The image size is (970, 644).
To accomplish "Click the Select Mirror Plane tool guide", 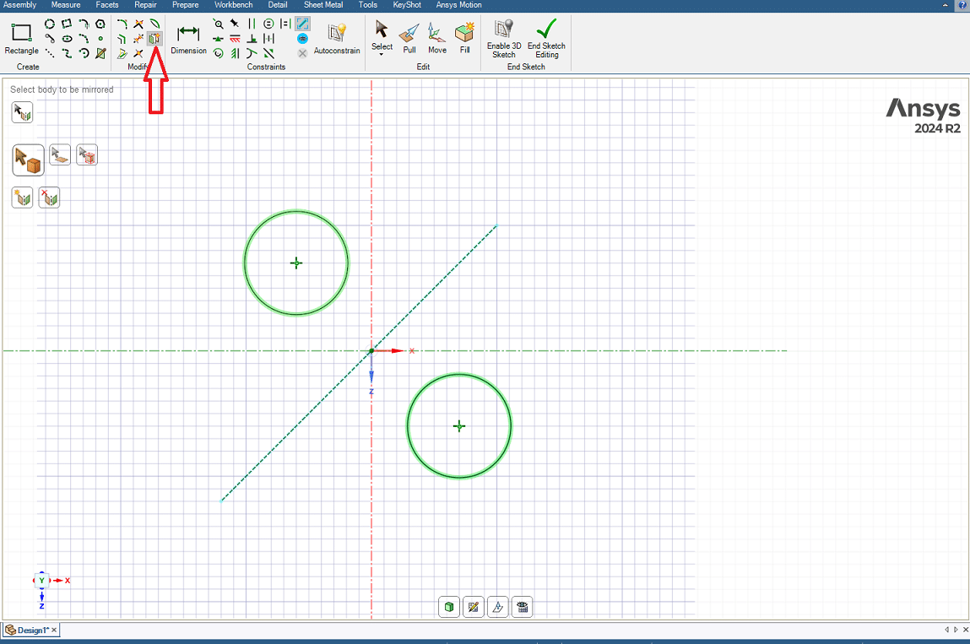I will coord(22,112).
